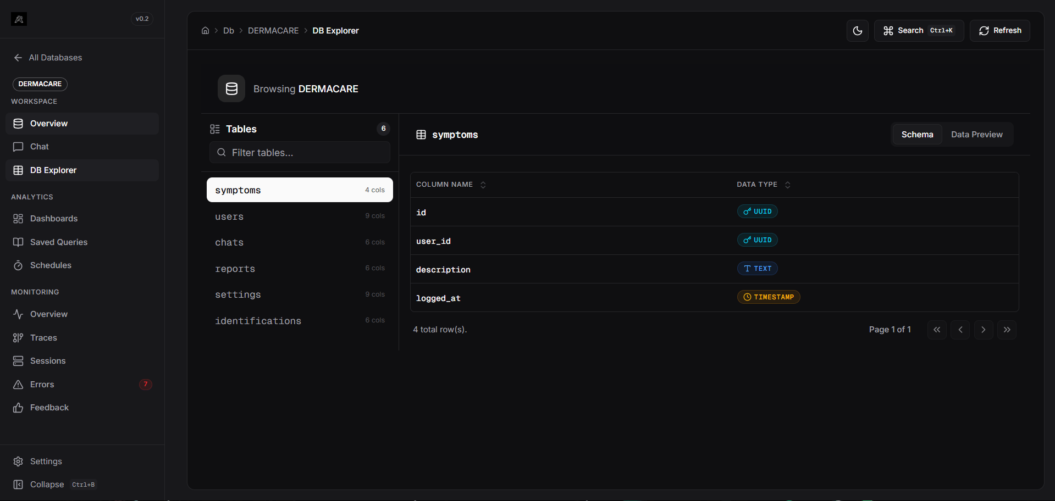Image resolution: width=1055 pixels, height=501 pixels.
Task: Click the id column name
Action: click(x=421, y=213)
